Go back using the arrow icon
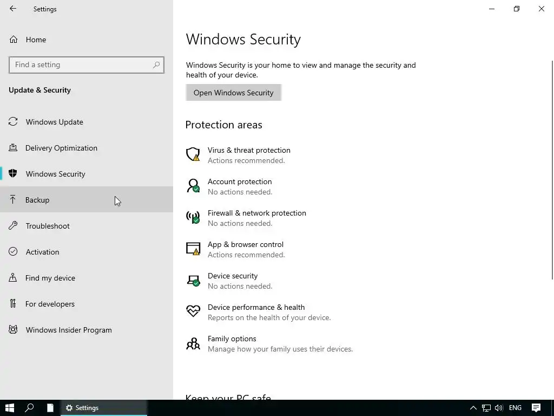554x416 pixels. pos(13,9)
